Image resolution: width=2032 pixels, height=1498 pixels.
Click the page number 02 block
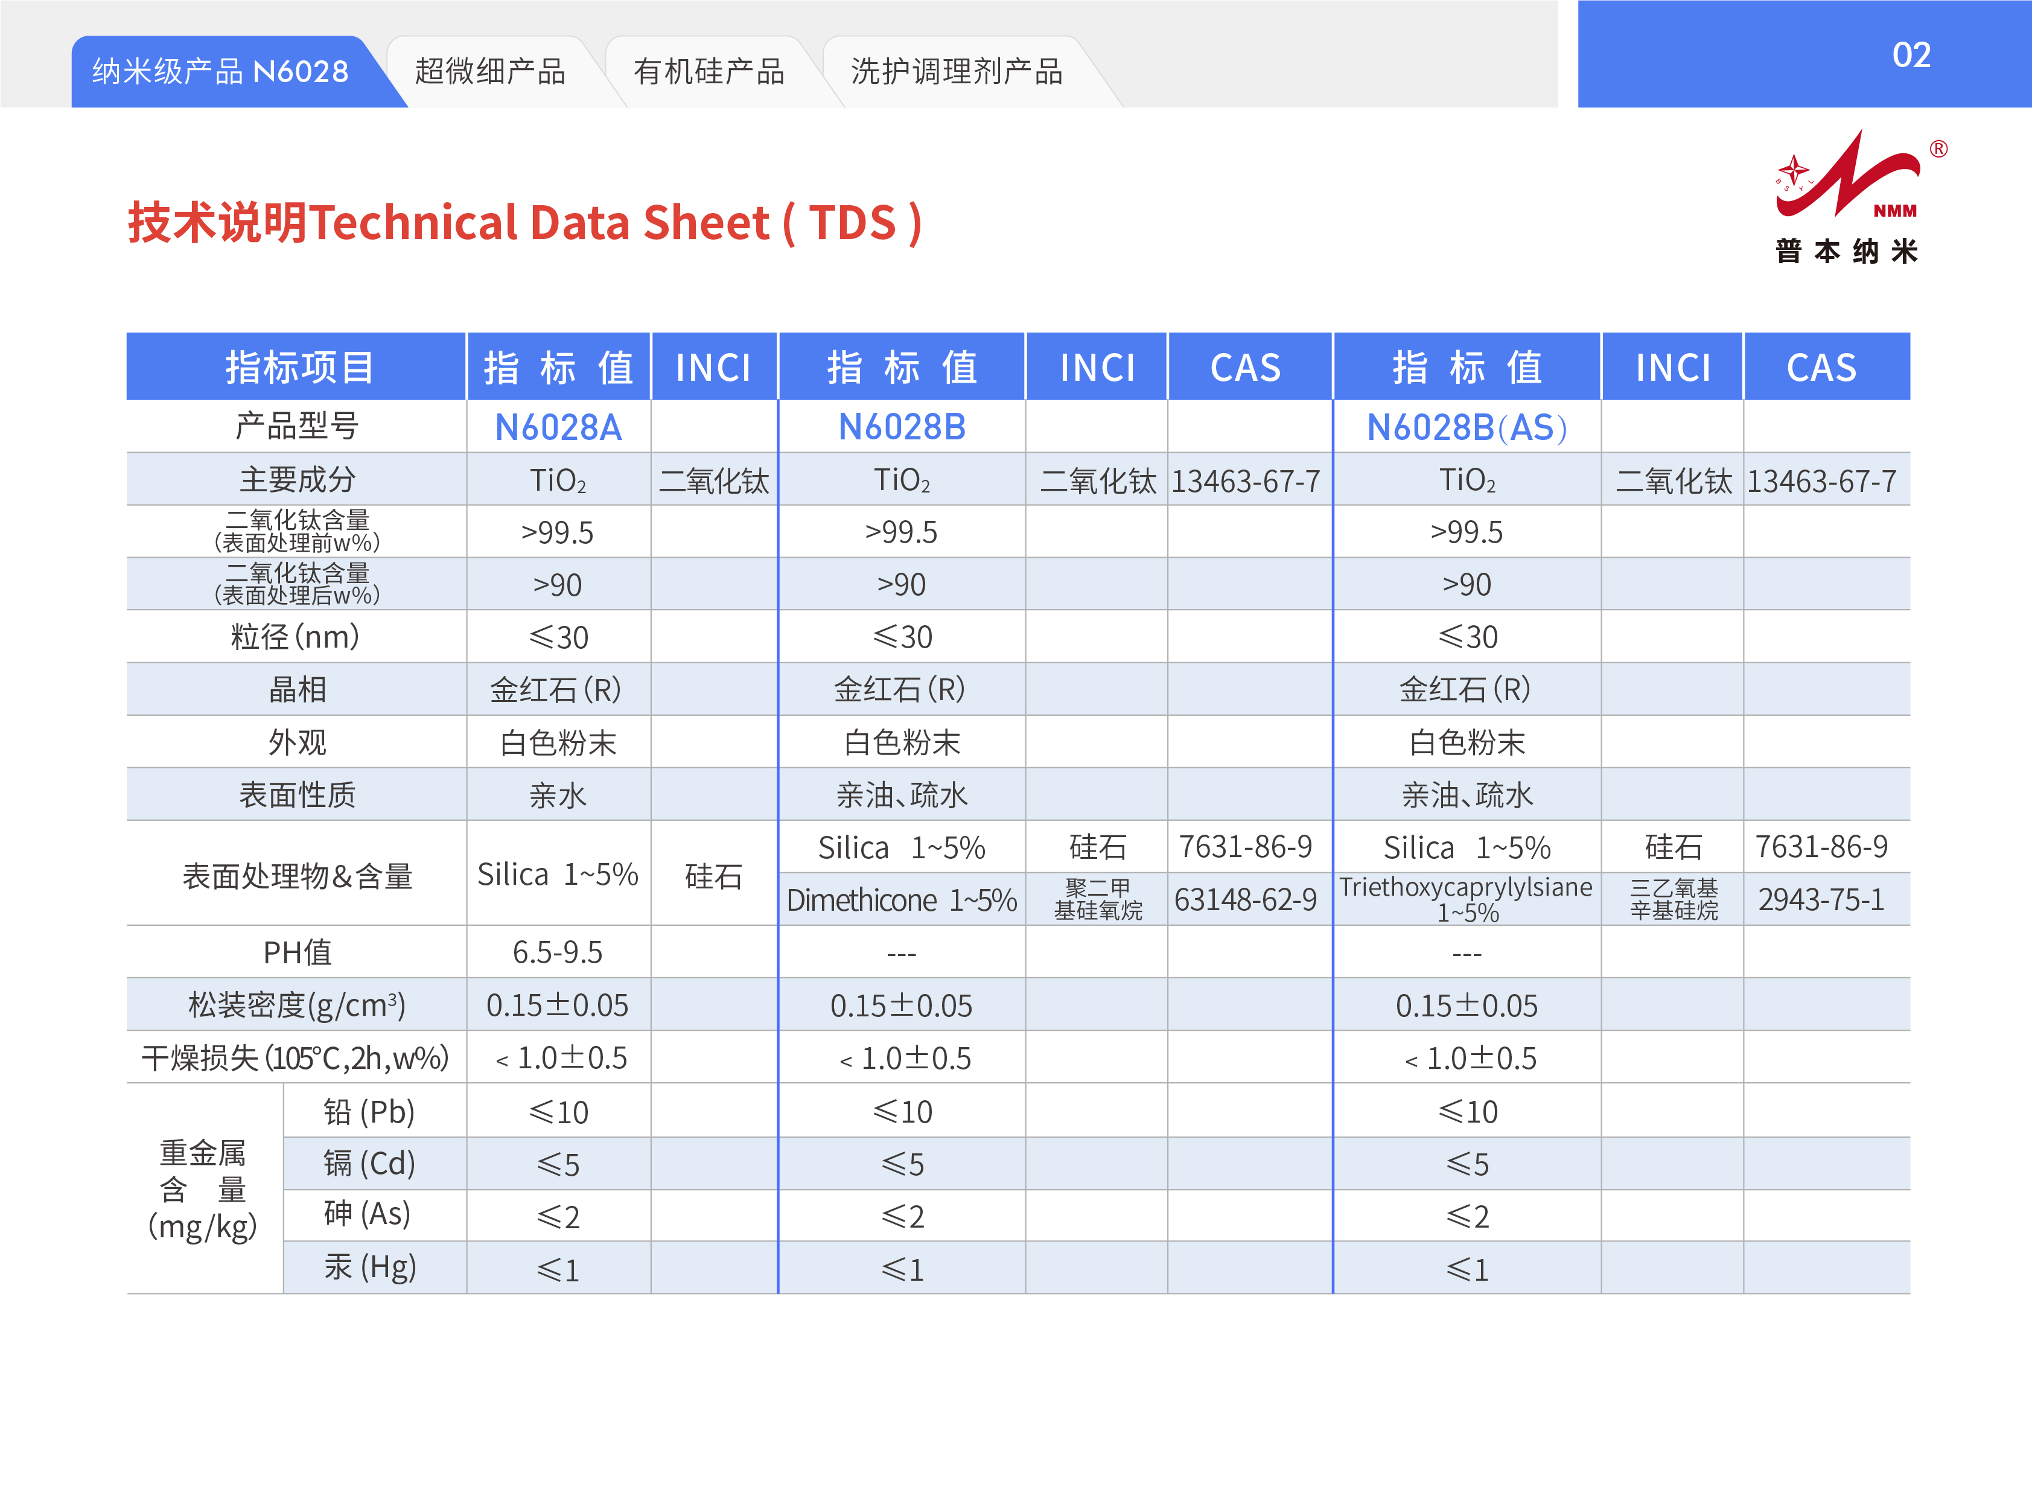[1911, 56]
